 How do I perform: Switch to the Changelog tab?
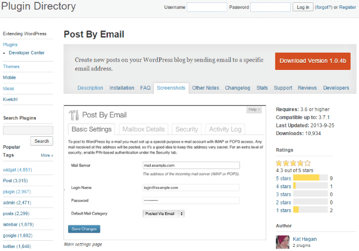click(x=238, y=88)
